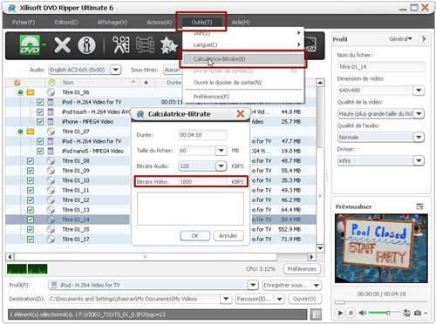Image resolution: width=436 pixels, height=324 pixels.
Task: Open the Fichier(F) menu
Action: click(x=24, y=23)
